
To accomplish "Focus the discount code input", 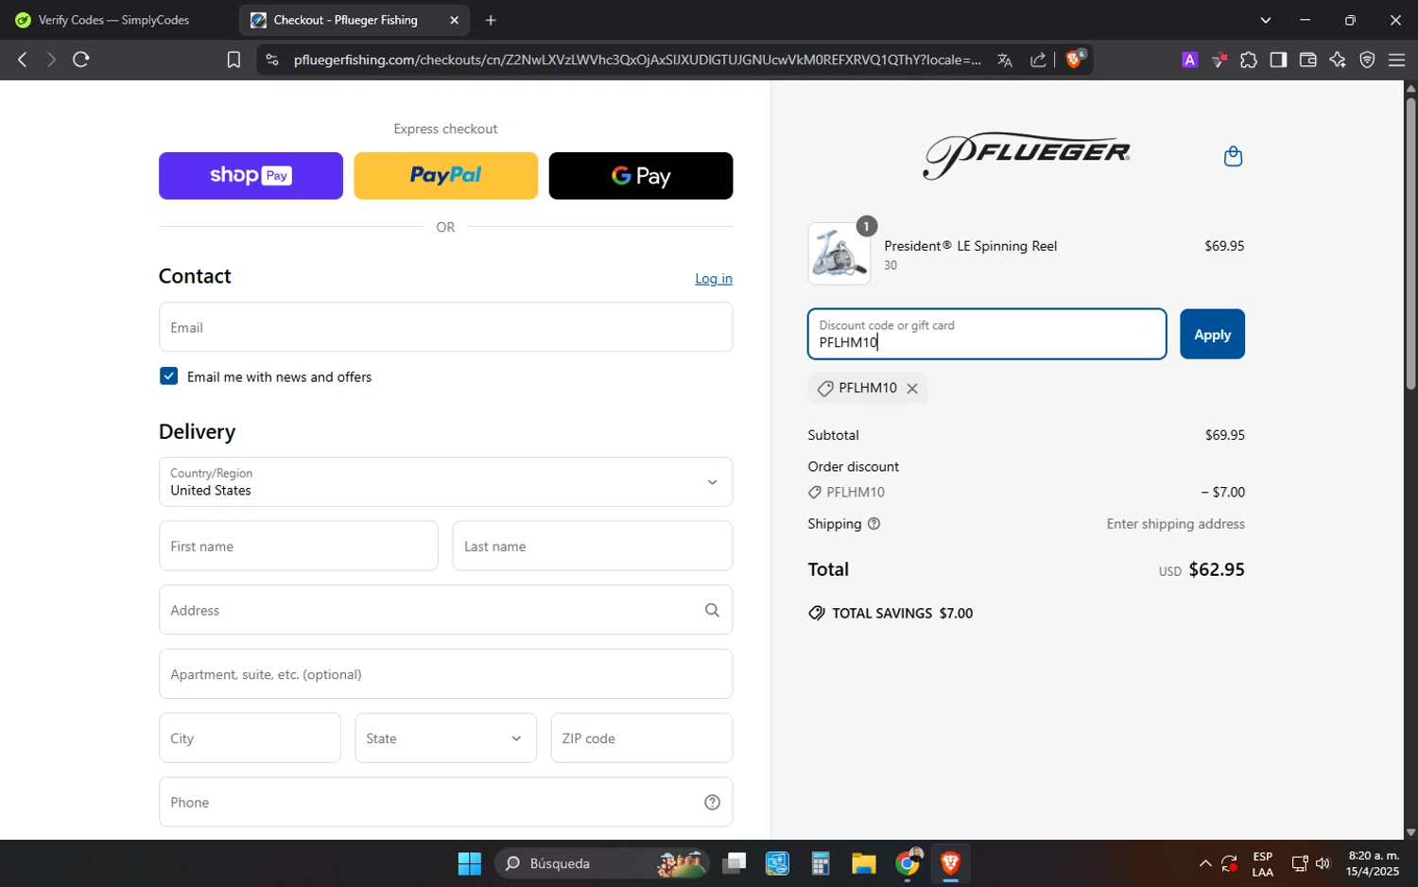I will (x=987, y=335).
